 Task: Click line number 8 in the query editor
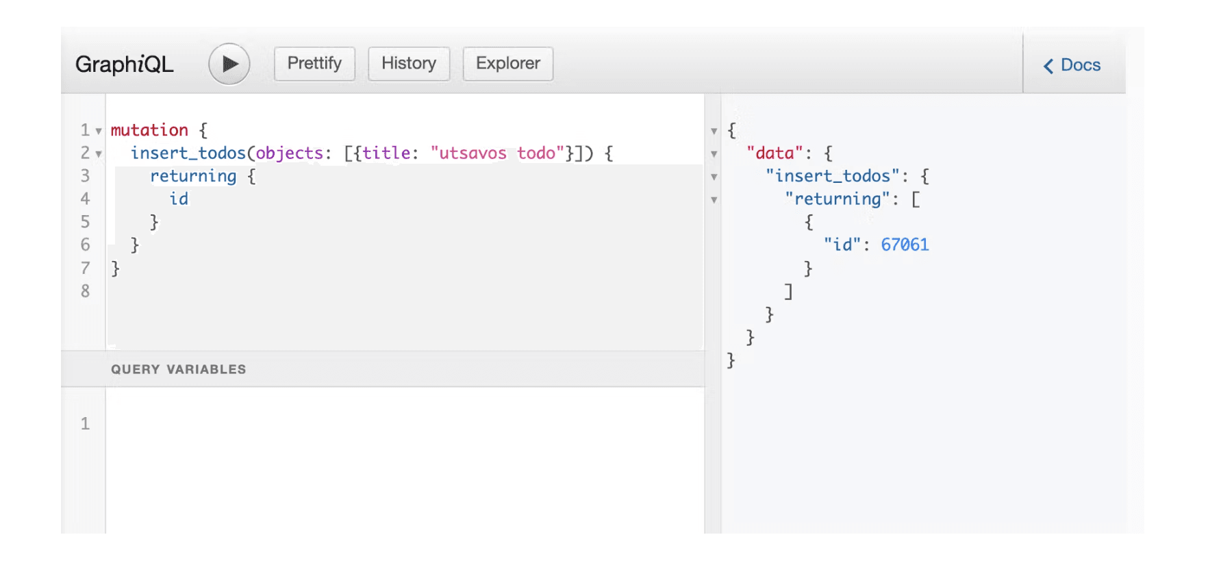(85, 291)
